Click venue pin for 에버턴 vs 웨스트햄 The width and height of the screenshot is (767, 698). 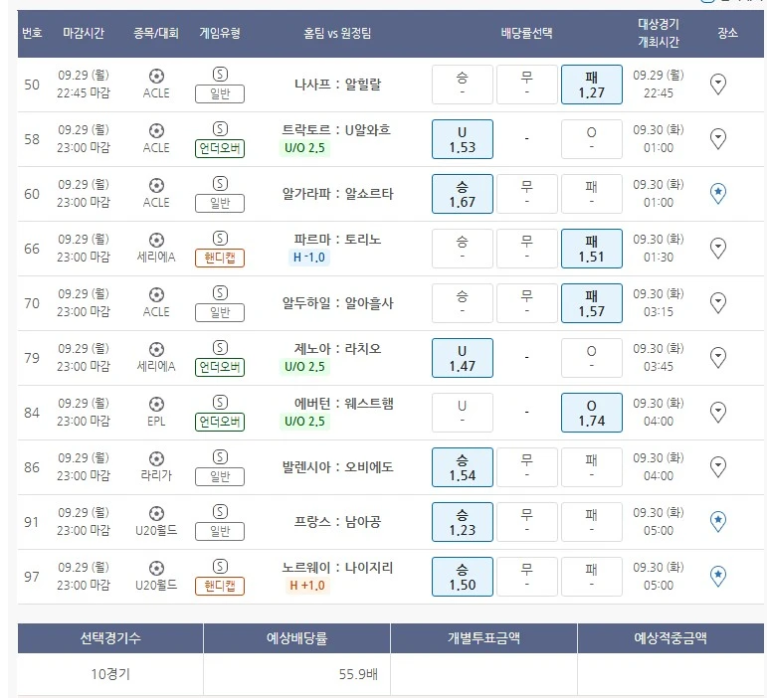click(x=717, y=412)
